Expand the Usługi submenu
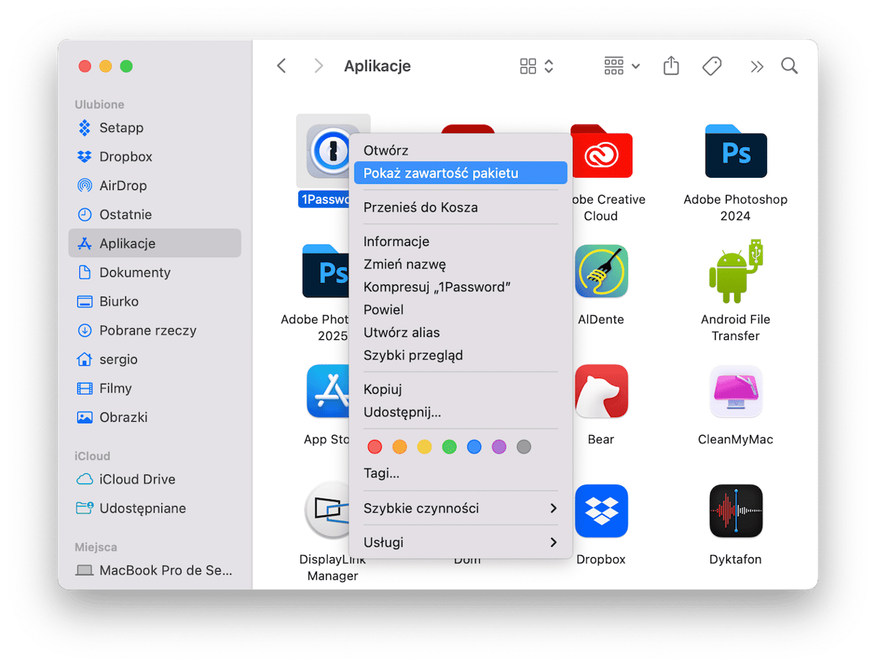 (x=460, y=542)
